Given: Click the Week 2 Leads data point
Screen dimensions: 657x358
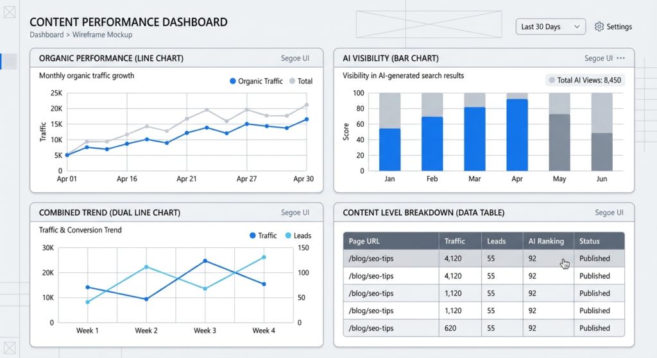Looking at the screenshot, I should click(146, 267).
